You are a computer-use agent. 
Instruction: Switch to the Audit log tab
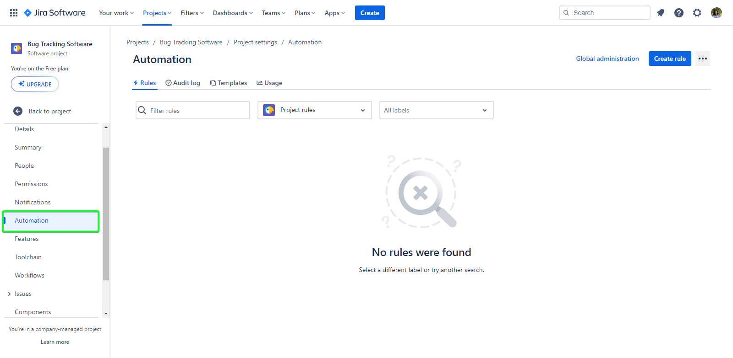183,83
